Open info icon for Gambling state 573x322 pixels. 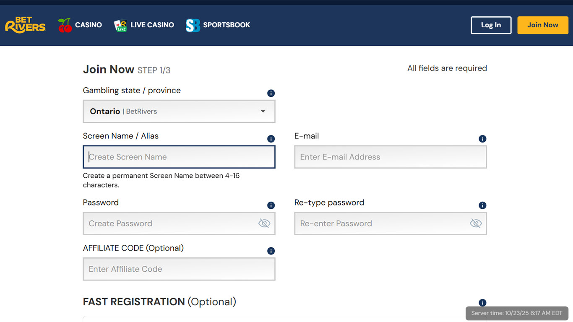coord(271,93)
